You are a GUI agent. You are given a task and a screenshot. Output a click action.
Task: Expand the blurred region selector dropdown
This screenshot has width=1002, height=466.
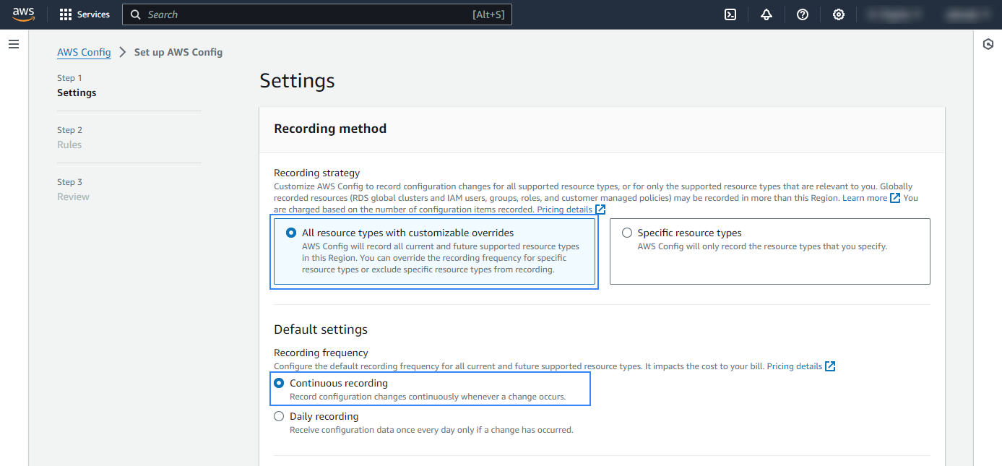tap(894, 14)
